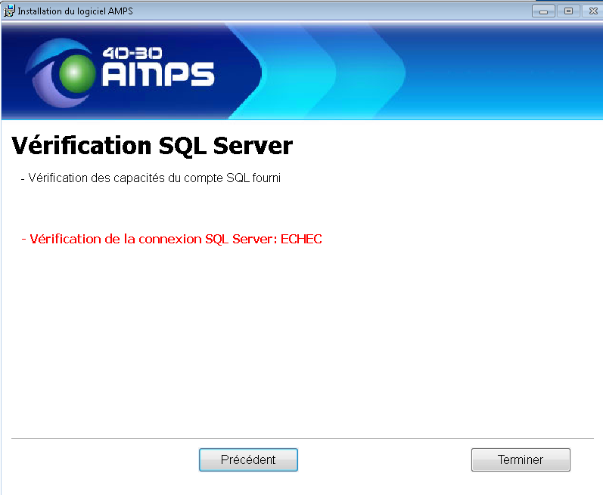
Task: Close the AMPS installer window
Action: [592, 11]
